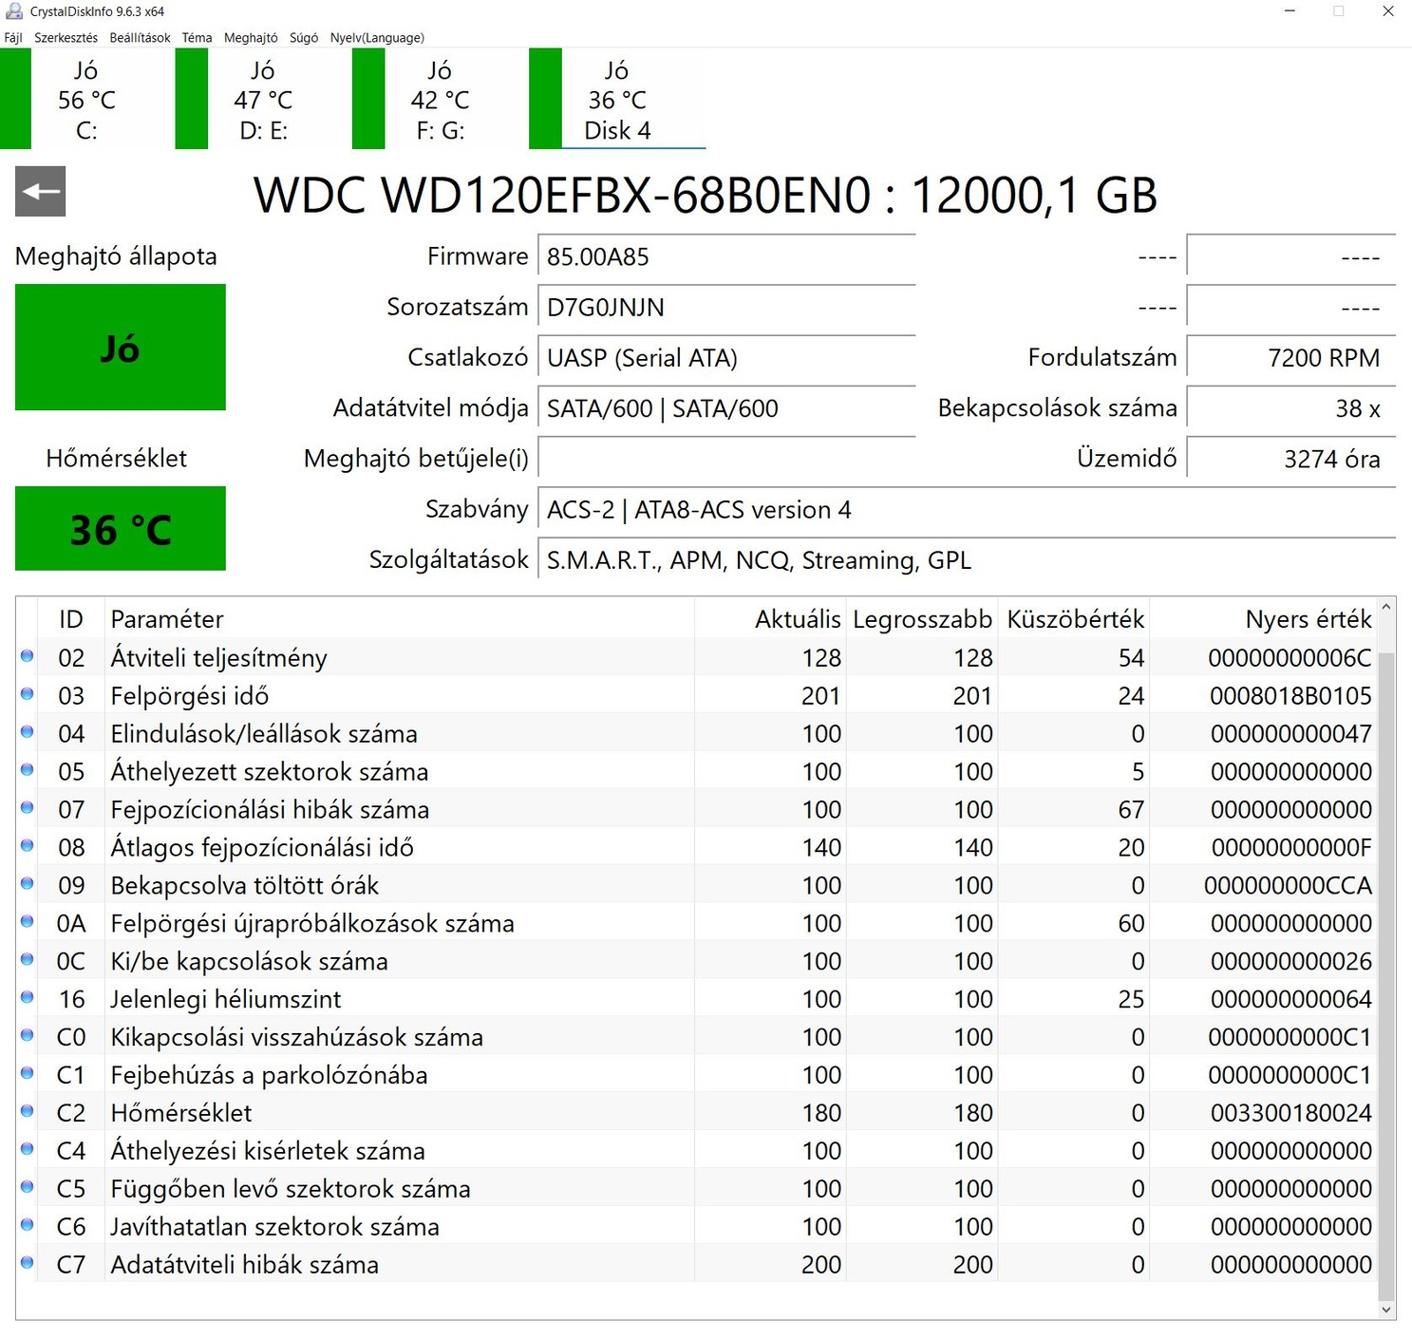
Task: Click status dot for Javíthatatlan szektorok száma
Action: 27,1225
